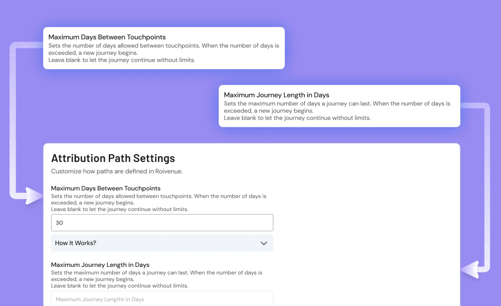Image resolution: width=501 pixels, height=306 pixels.
Task: Click the 'Customize how paths are defined' subtitle
Action: [x=117, y=172]
